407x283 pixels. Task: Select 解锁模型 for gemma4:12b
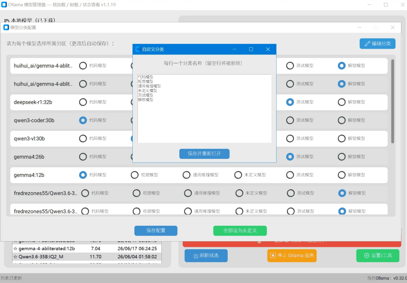coord(341,175)
